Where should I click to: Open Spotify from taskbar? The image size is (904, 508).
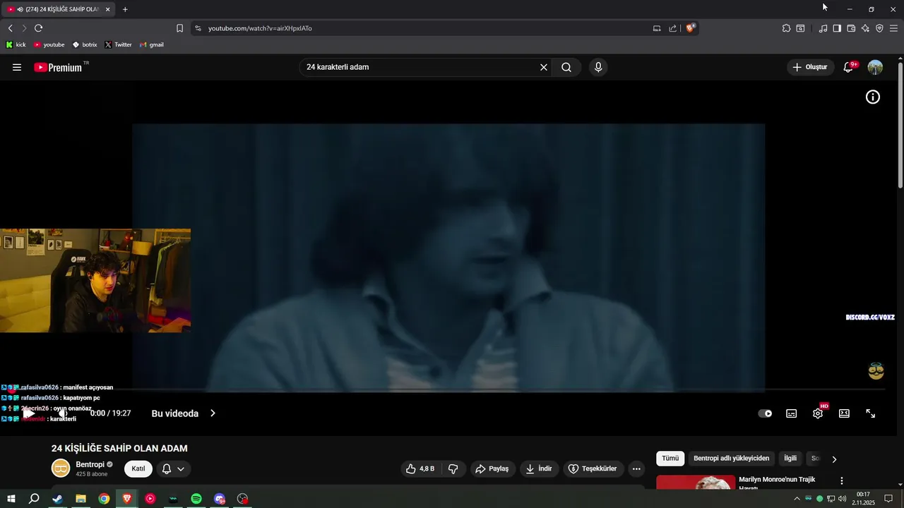point(196,499)
